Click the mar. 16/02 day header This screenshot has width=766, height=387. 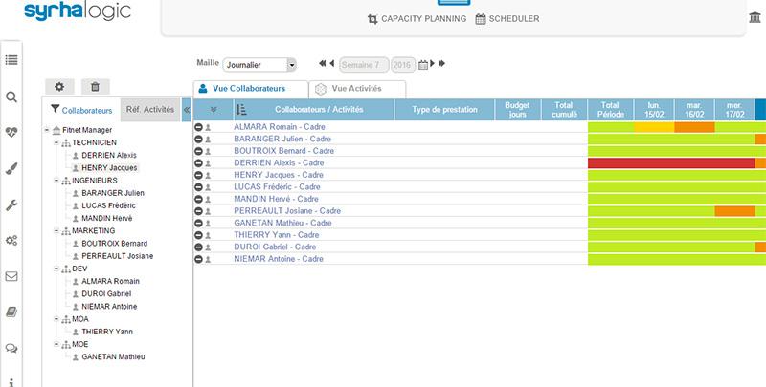(694, 110)
